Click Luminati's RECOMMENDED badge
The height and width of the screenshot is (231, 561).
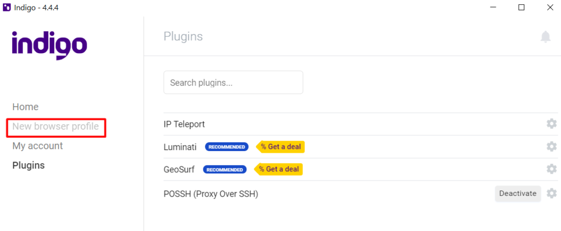(x=227, y=147)
